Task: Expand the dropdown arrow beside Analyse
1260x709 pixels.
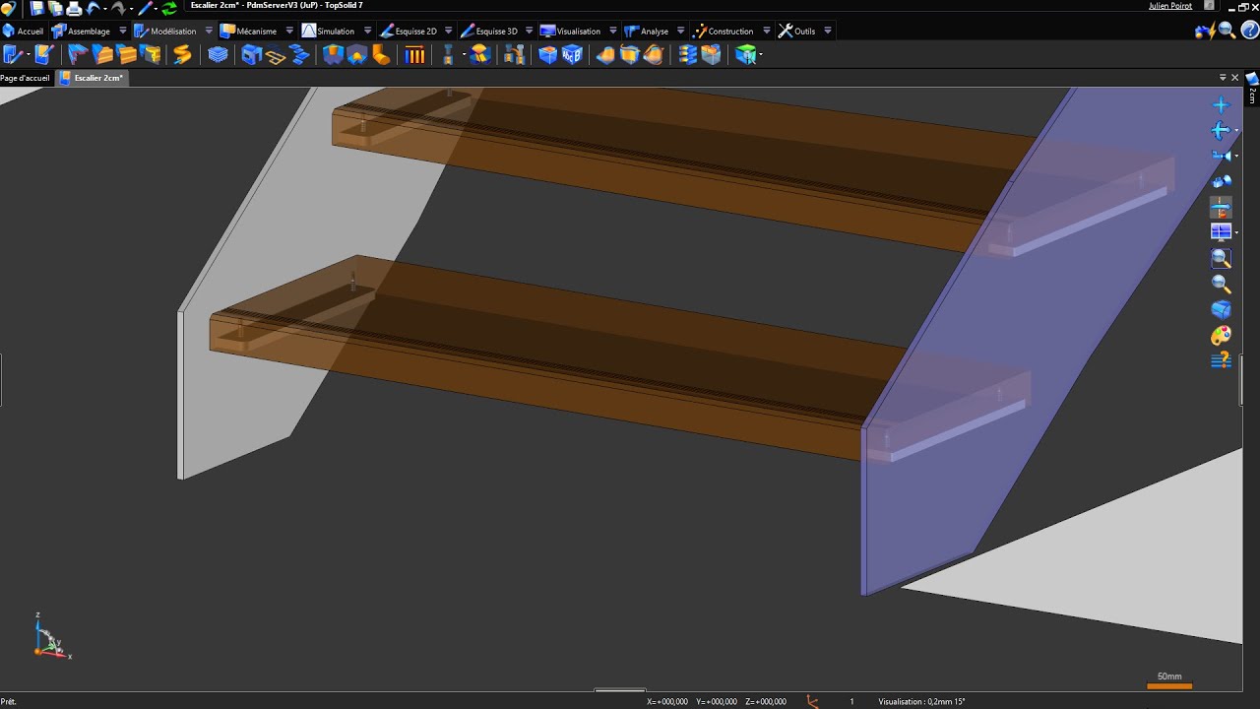Action: point(680,31)
